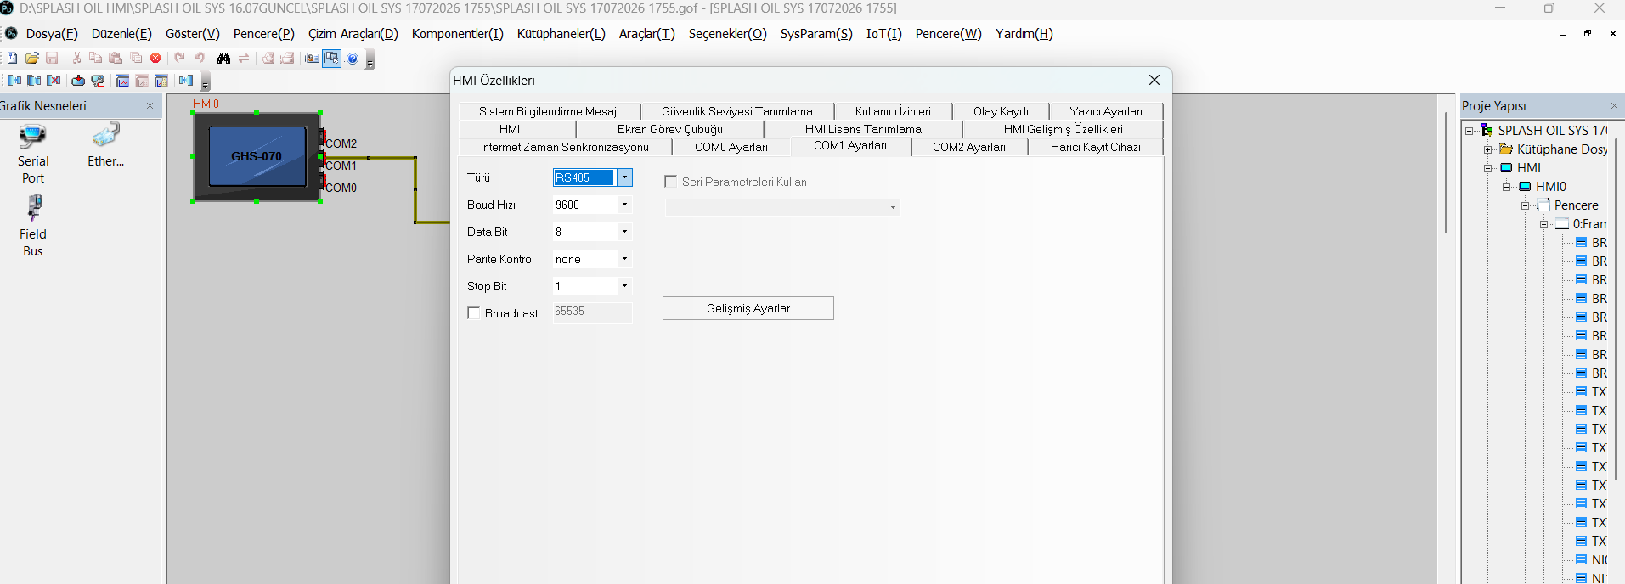The height and width of the screenshot is (584, 1625).
Task: Click the printer icon in toolbar
Action: (x=287, y=58)
